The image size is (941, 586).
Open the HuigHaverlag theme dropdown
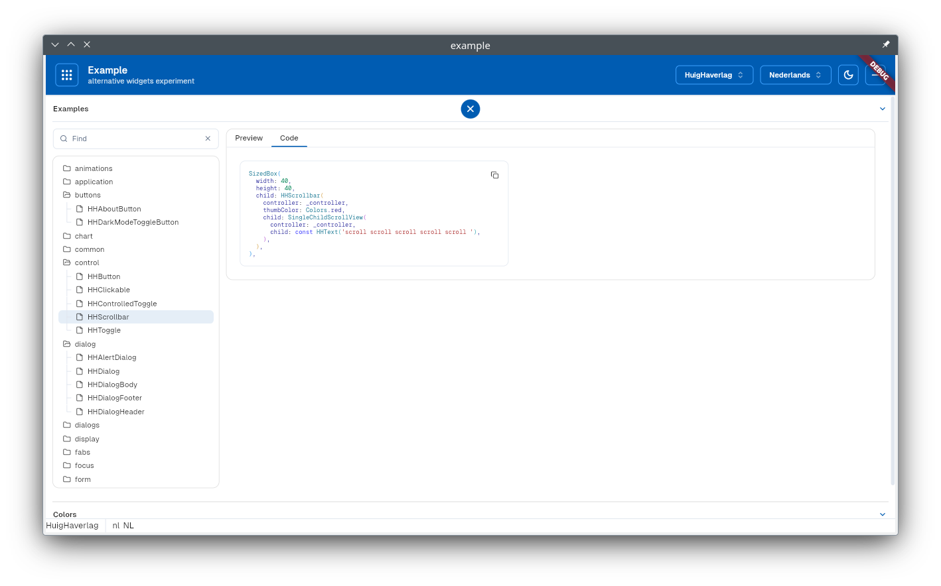click(x=713, y=75)
